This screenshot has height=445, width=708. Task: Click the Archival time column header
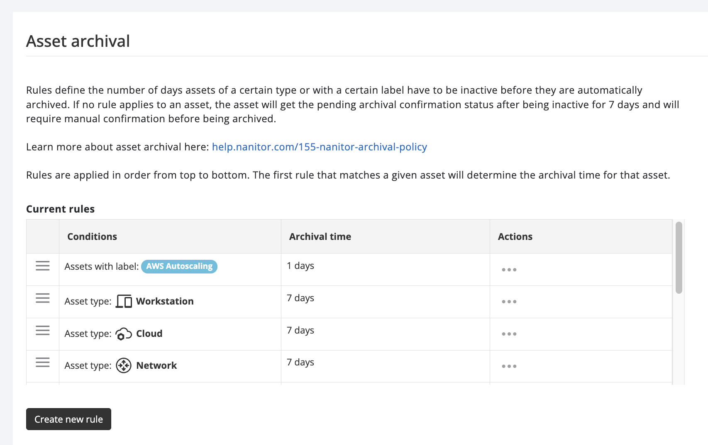point(320,237)
